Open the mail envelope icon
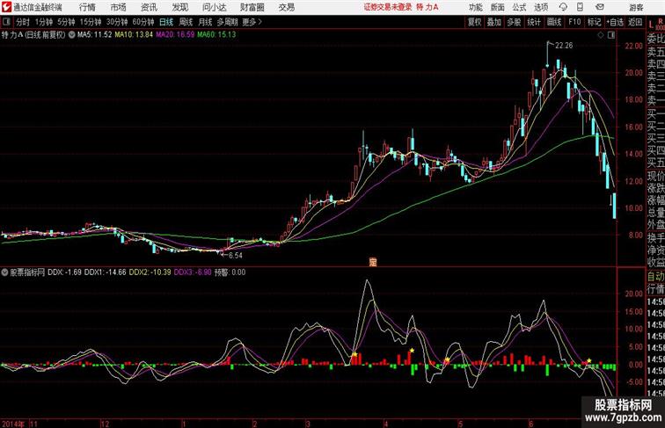 tap(600, 7)
